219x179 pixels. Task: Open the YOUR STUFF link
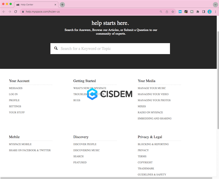17,112
